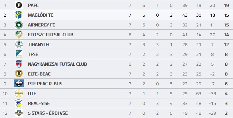Open the Maglódi TC crest icon
233x118 pixels.
pos(19,15)
